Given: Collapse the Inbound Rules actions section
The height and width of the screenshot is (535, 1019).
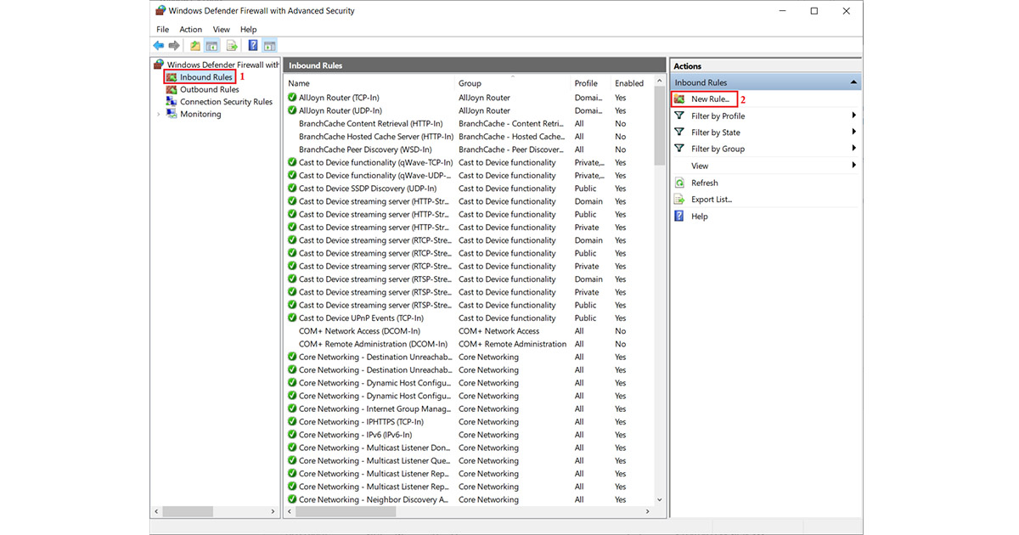Looking at the screenshot, I should pos(853,82).
